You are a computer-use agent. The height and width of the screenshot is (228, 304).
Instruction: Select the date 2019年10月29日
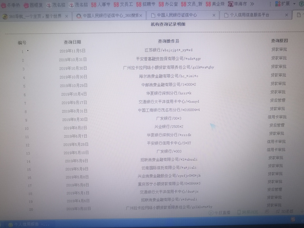pos(74,85)
